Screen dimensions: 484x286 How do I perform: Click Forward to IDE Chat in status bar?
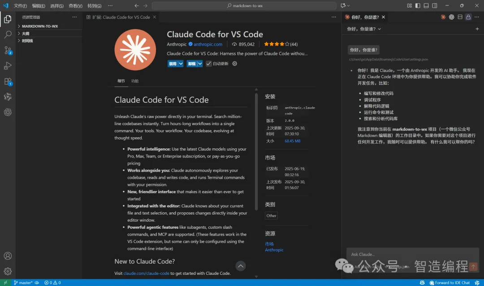[x=450, y=282]
